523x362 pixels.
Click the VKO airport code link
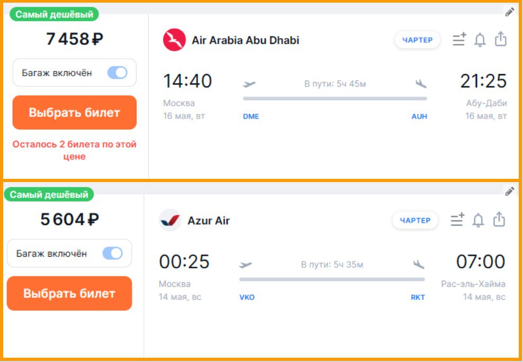point(247,297)
